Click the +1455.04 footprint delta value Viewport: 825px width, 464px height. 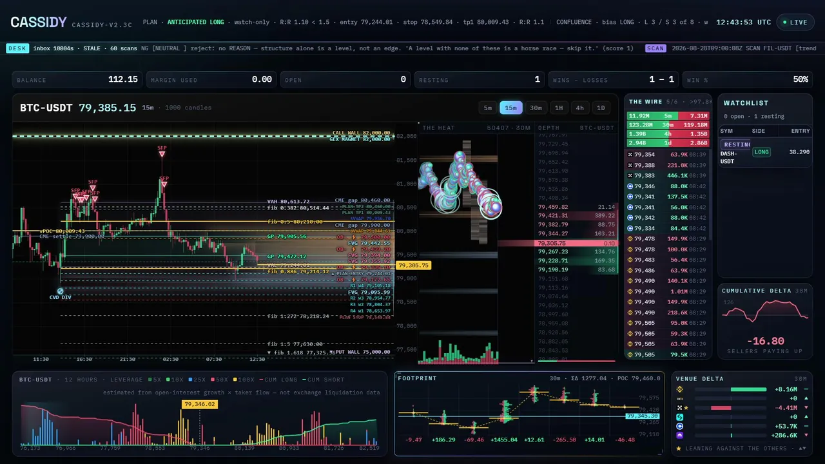point(503,440)
